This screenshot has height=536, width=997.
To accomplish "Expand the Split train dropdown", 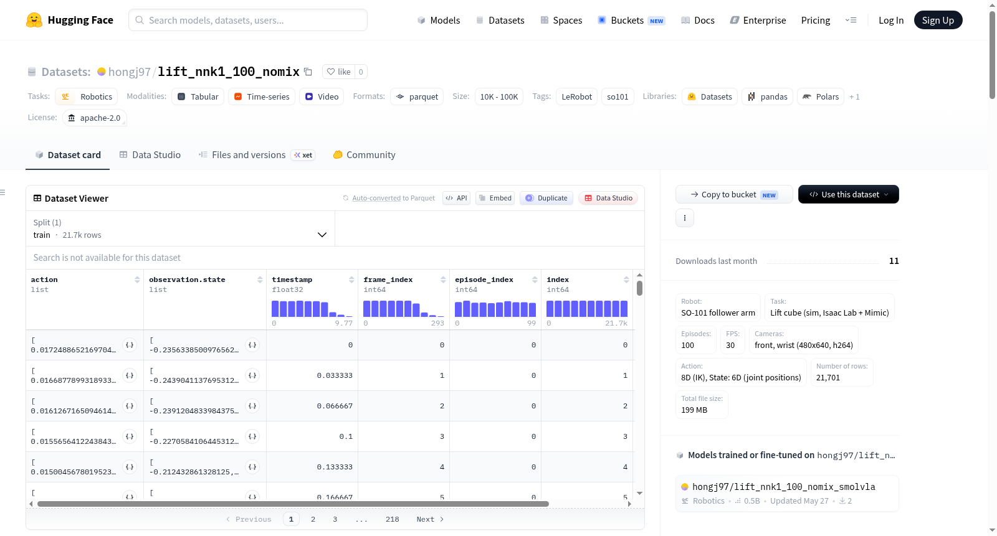I will tap(180, 228).
